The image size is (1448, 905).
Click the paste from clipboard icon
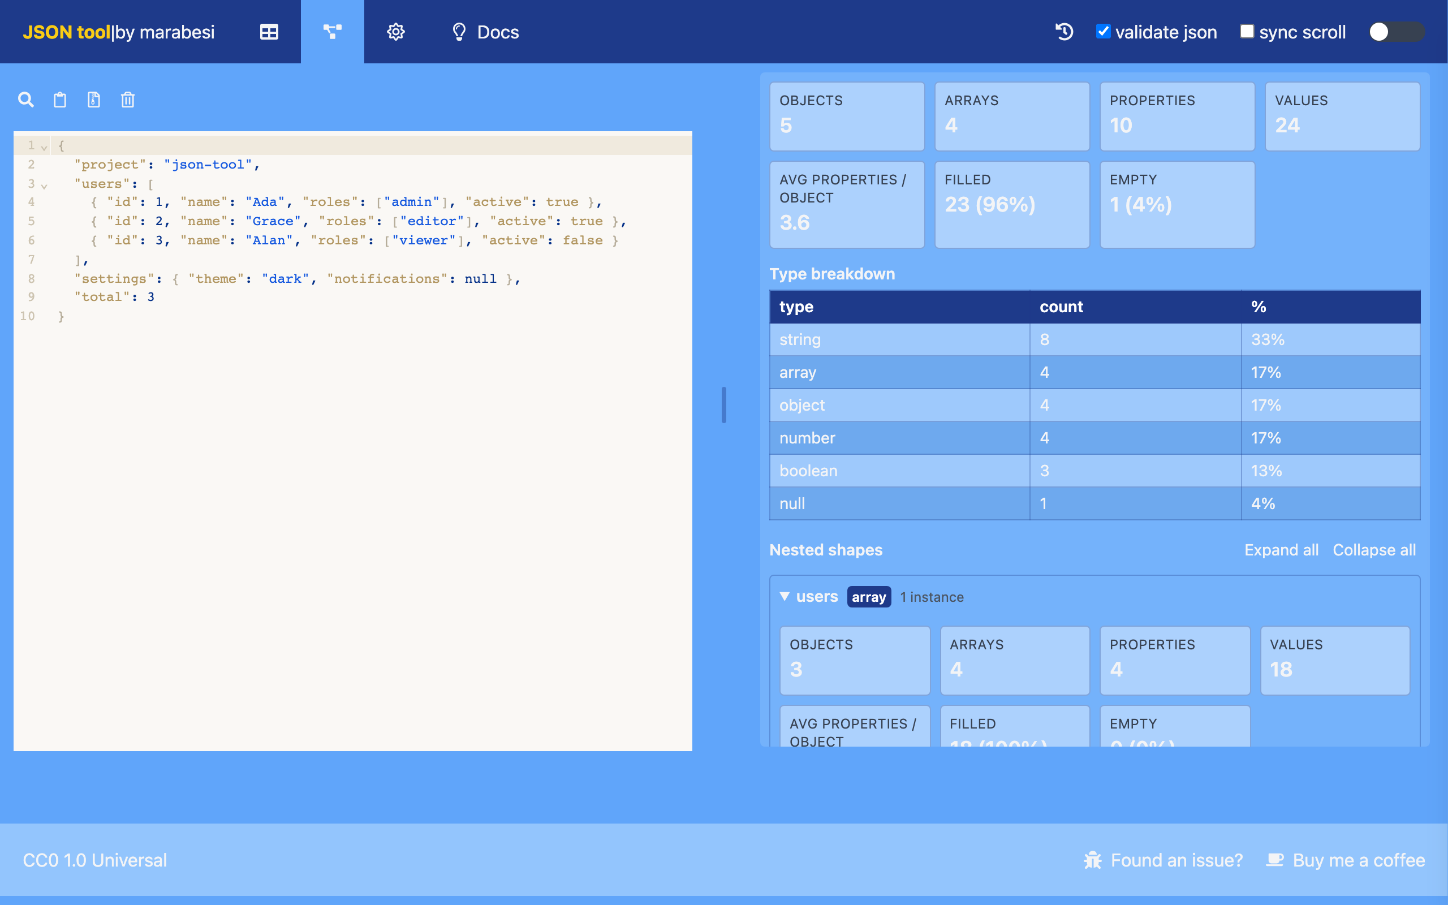[60, 100]
